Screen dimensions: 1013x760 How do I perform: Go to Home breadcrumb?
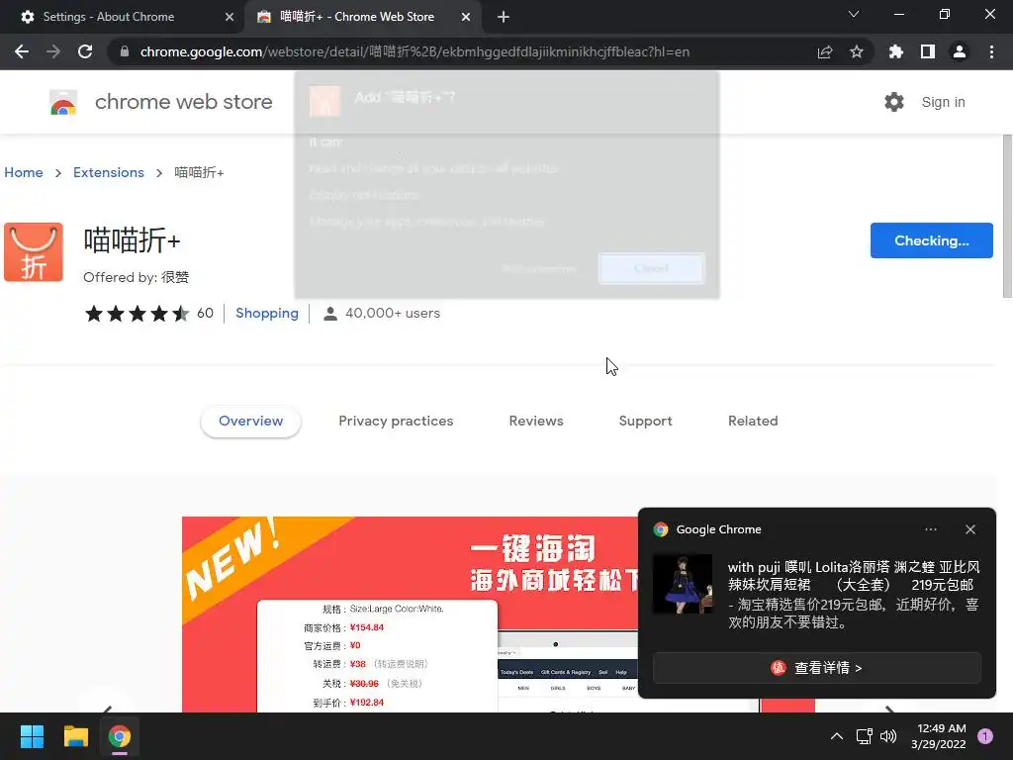point(24,172)
